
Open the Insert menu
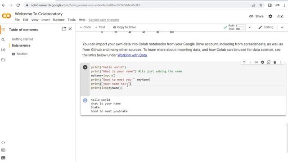pyautogui.click(x=45, y=20)
